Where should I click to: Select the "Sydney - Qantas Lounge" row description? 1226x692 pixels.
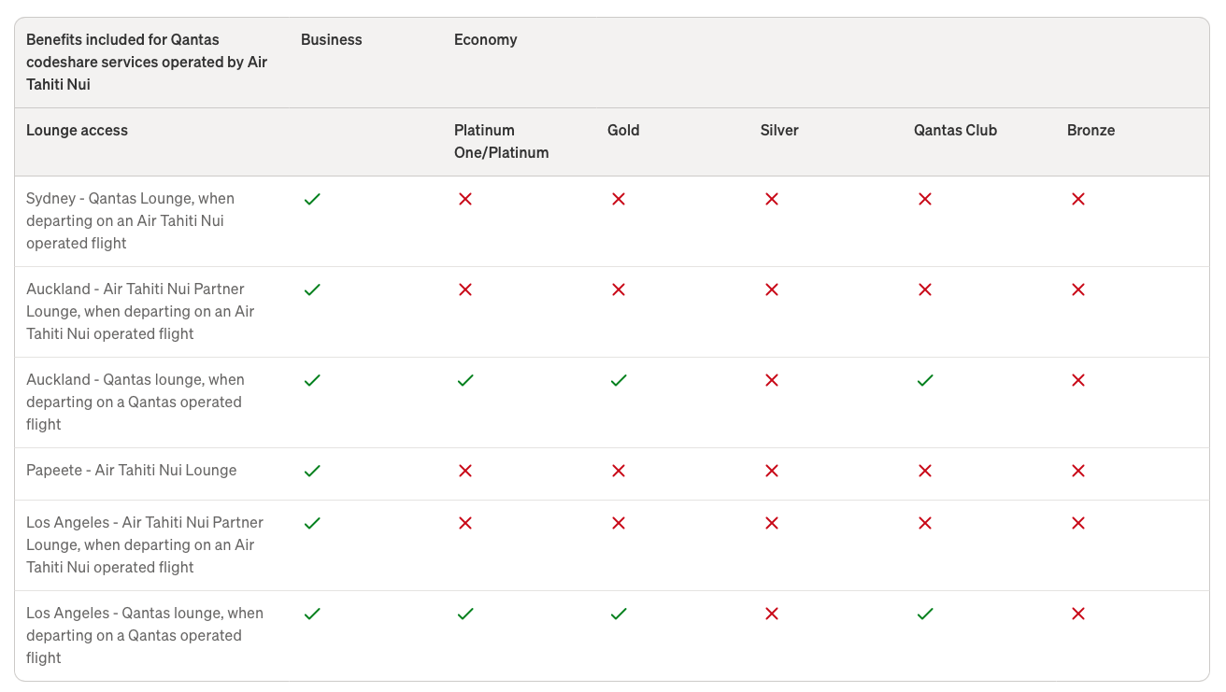[x=131, y=220]
